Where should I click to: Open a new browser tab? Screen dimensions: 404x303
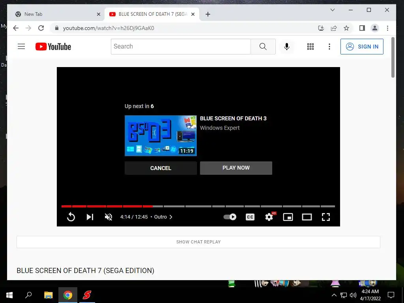click(208, 14)
